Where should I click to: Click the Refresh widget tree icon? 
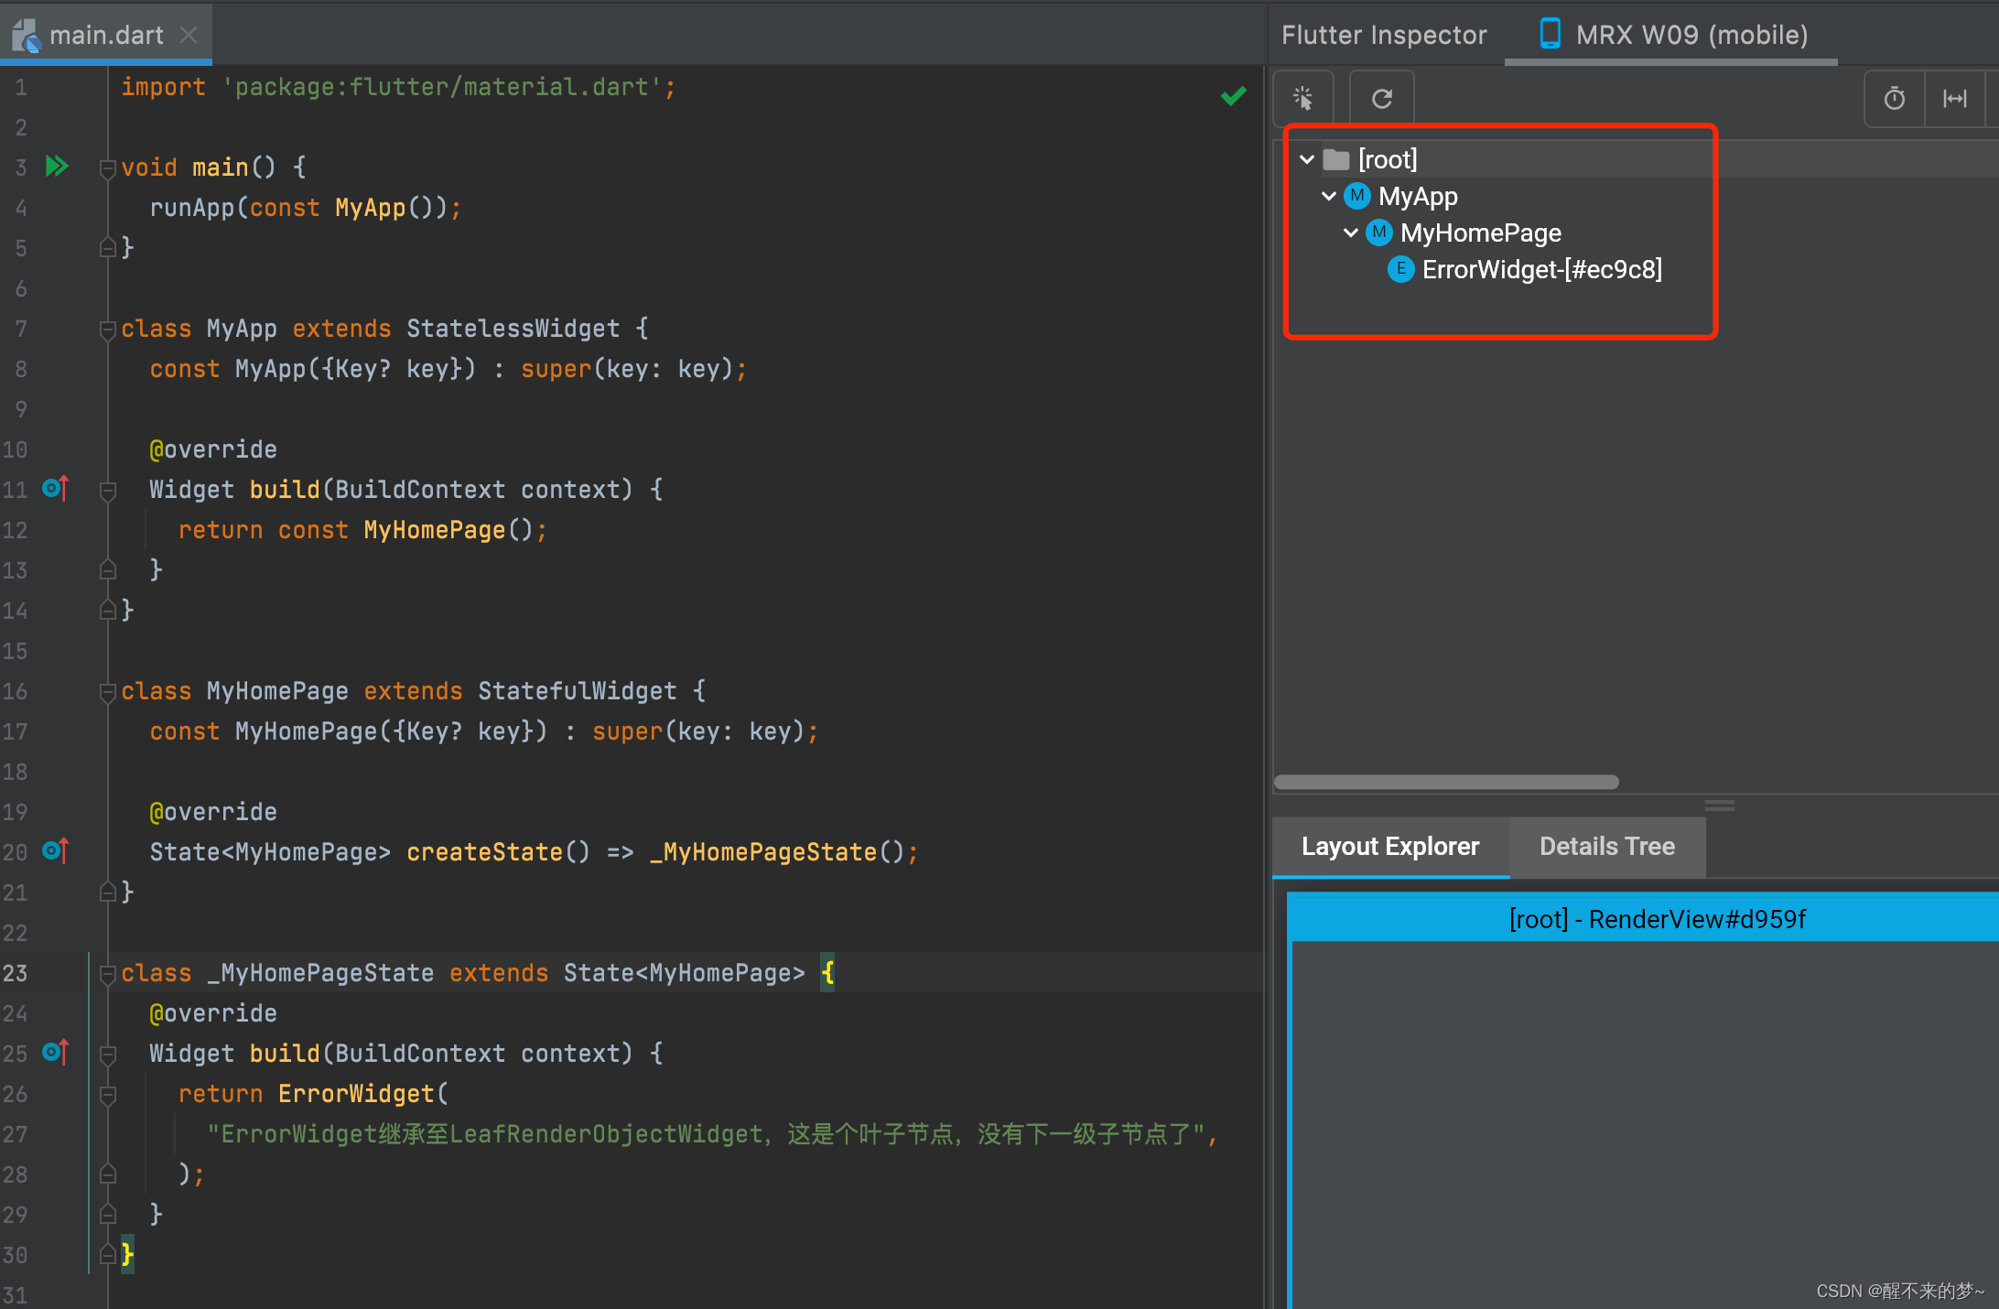[x=1382, y=98]
